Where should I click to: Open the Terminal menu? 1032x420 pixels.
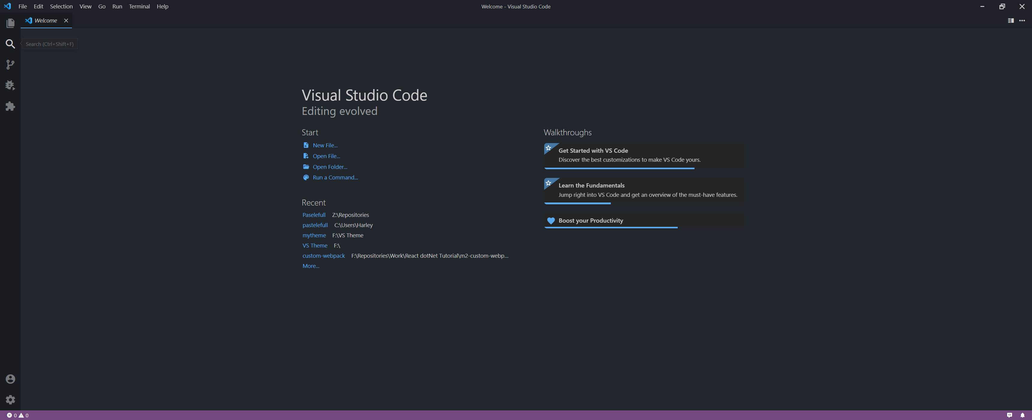point(139,6)
